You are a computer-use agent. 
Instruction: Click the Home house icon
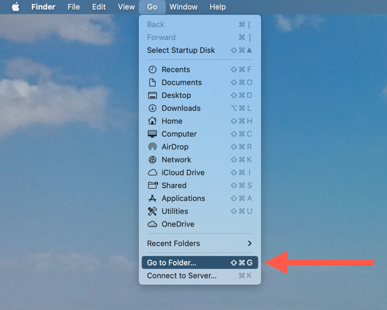(152, 121)
